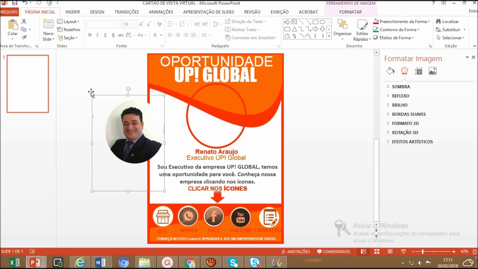This screenshot has width=478, height=269.
Task: Click the Colar paste clipboard icon
Action: tap(13, 25)
